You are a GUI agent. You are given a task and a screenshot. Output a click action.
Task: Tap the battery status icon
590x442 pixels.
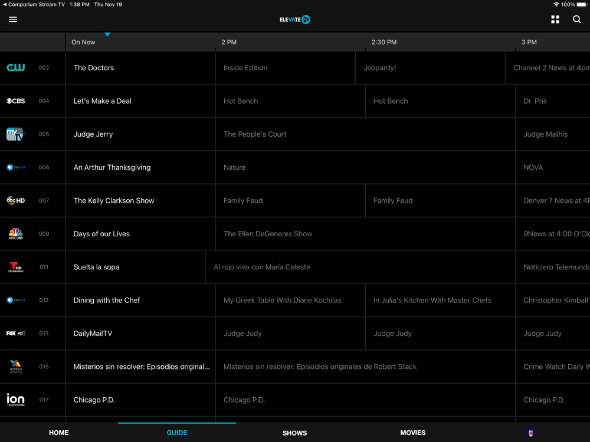click(582, 5)
